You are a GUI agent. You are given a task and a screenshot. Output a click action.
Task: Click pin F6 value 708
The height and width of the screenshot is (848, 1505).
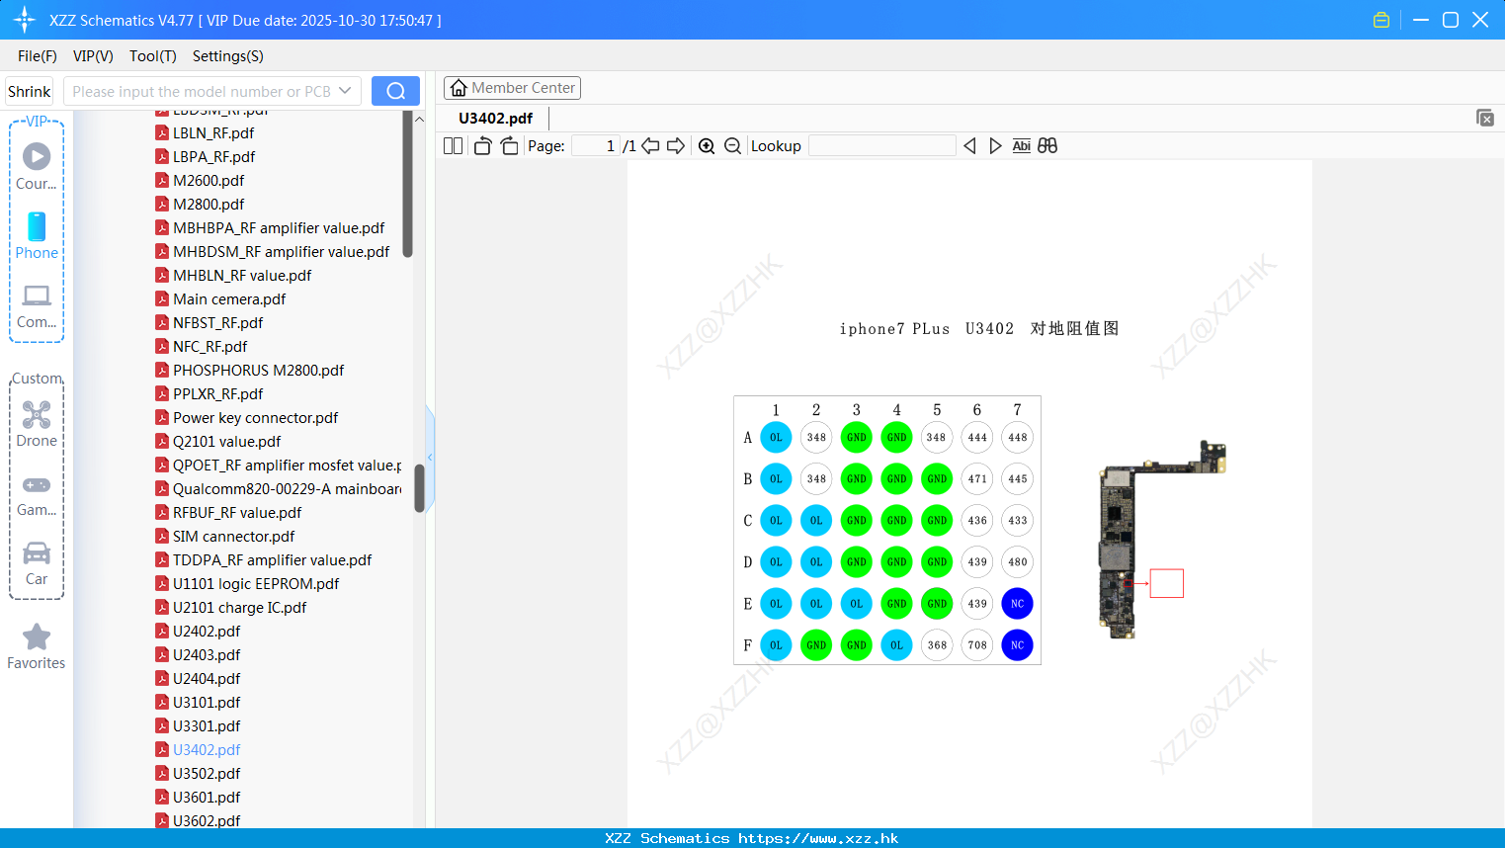pos(977,644)
